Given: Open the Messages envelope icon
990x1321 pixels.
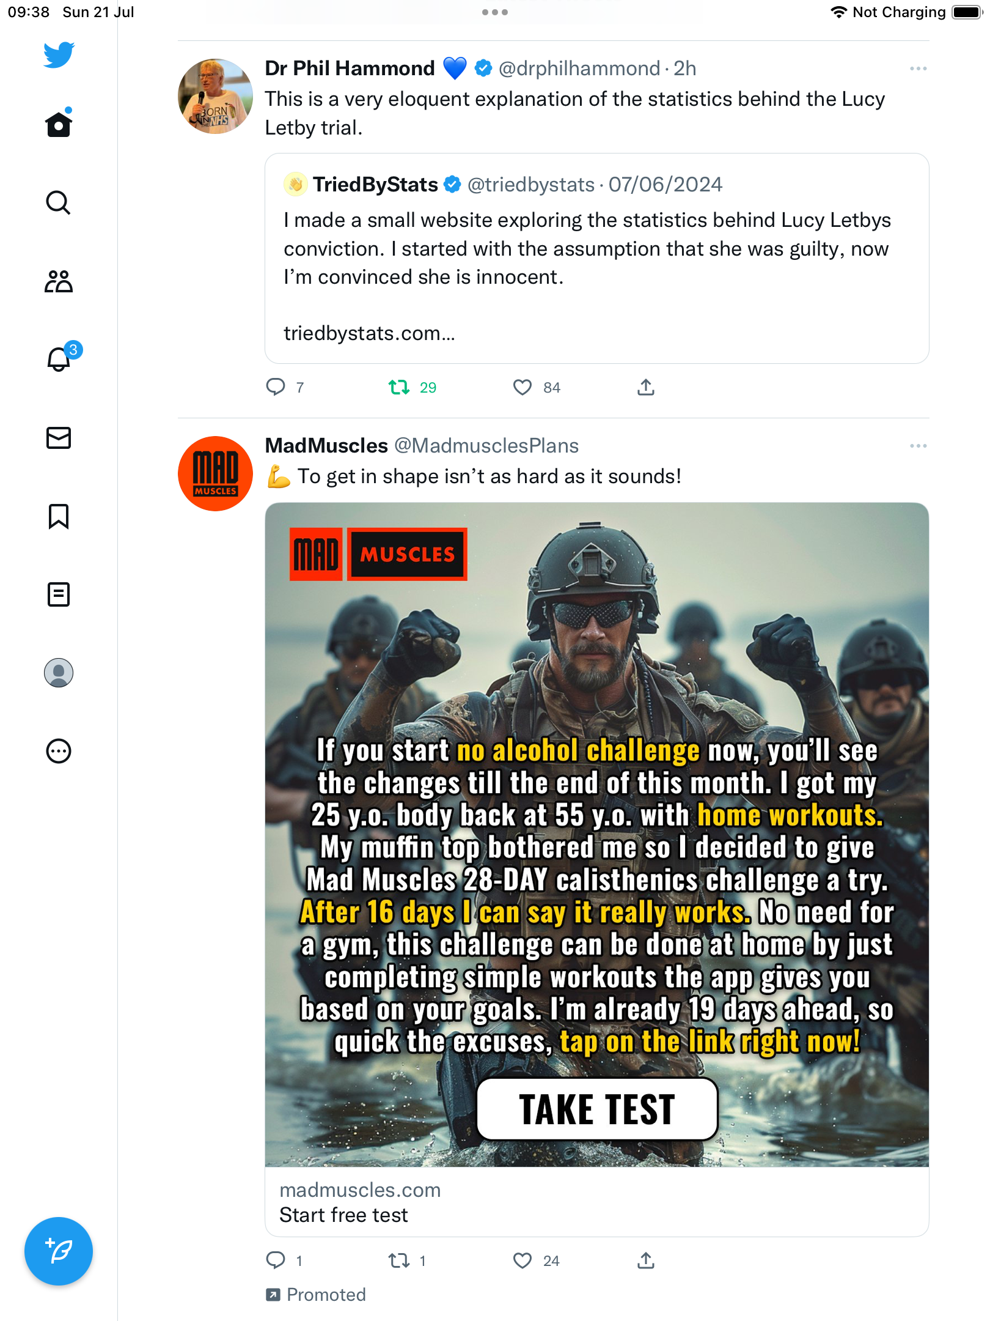Looking at the screenshot, I should point(59,438).
